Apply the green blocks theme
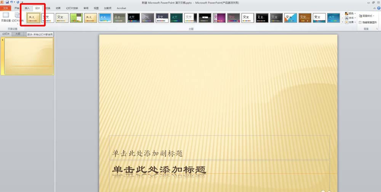 (76, 18)
